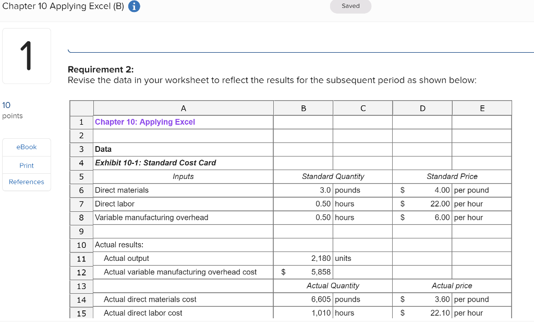Screen dimensions: 534x324
Task: Select column header A in the worksheet
Action: click(x=183, y=107)
